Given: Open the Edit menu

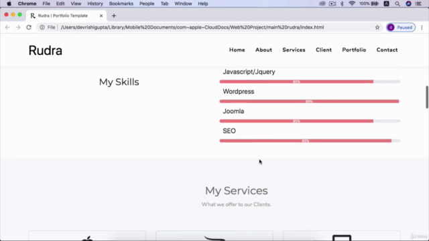Looking at the screenshot, I should tap(60, 3).
